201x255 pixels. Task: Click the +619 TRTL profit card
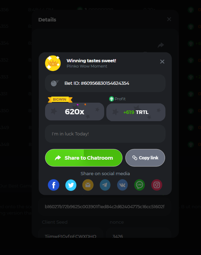coord(136,112)
